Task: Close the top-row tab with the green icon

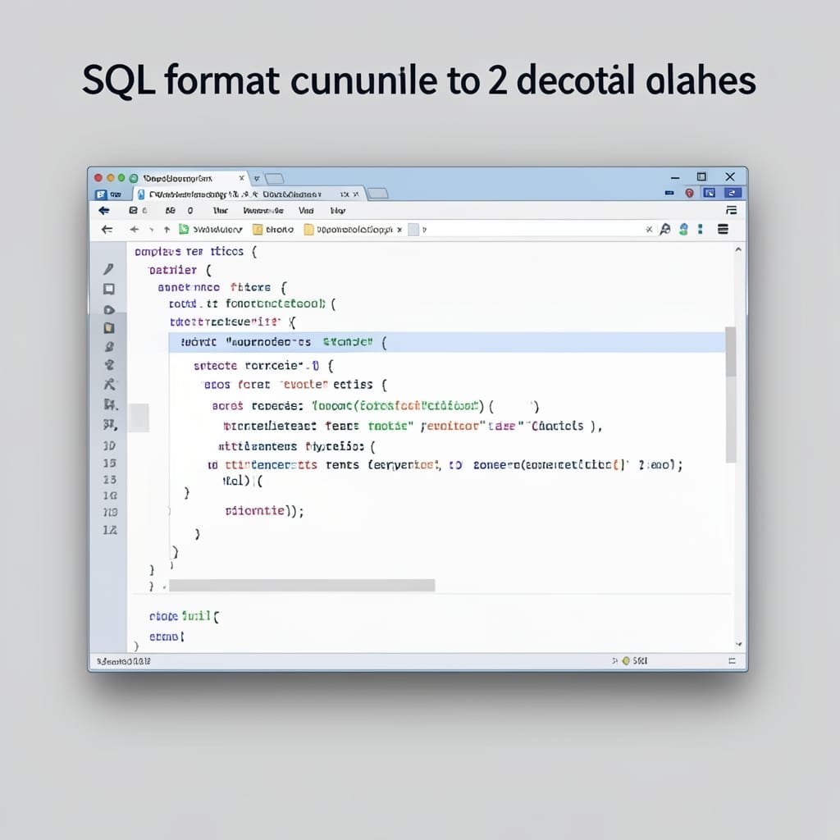Action: point(242,178)
